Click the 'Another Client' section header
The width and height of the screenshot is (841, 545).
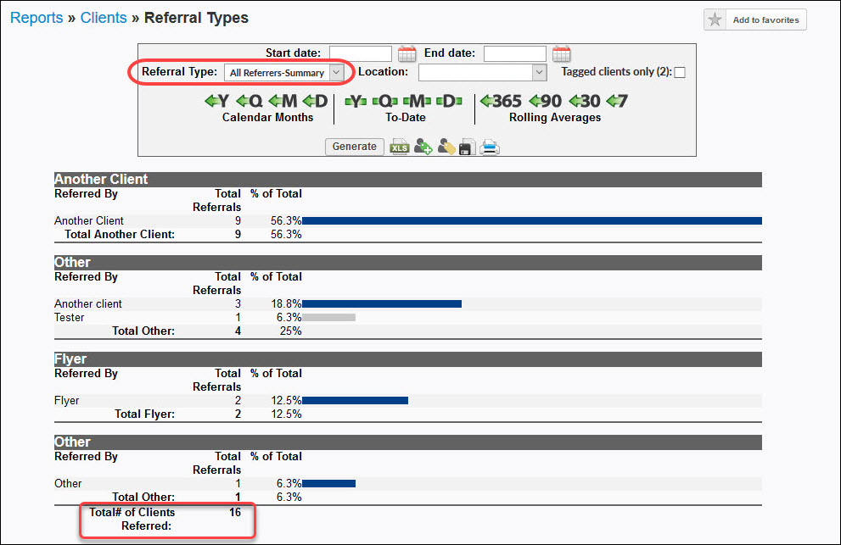pyautogui.click(x=407, y=180)
